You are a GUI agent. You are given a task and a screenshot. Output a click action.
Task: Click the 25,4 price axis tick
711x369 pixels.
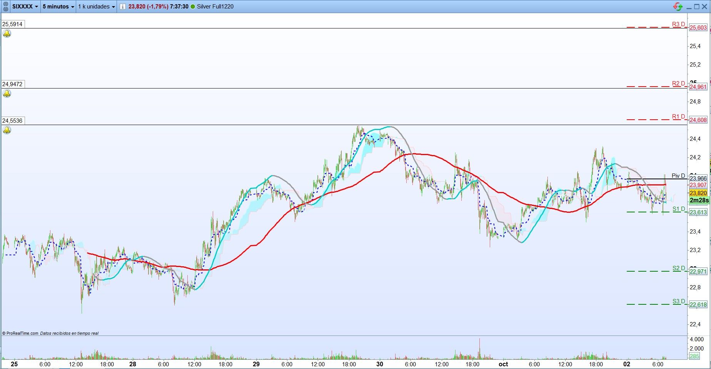[x=695, y=46]
